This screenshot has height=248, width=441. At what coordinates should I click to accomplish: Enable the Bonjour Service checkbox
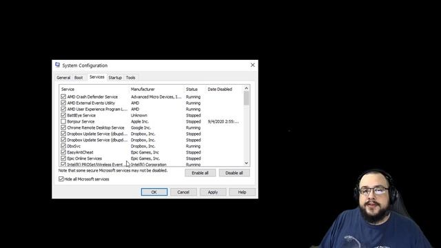(x=63, y=121)
